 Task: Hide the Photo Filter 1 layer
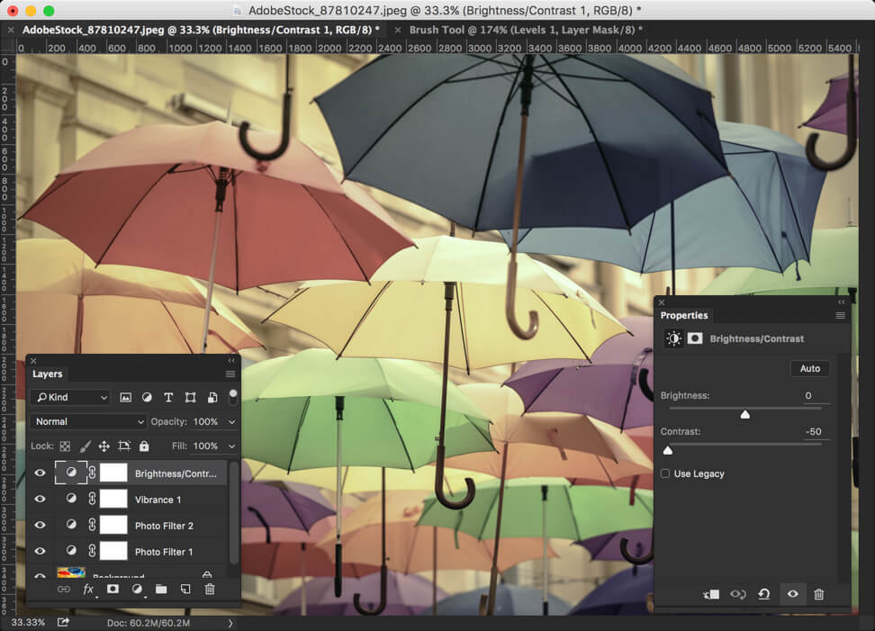click(x=41, y=551)
